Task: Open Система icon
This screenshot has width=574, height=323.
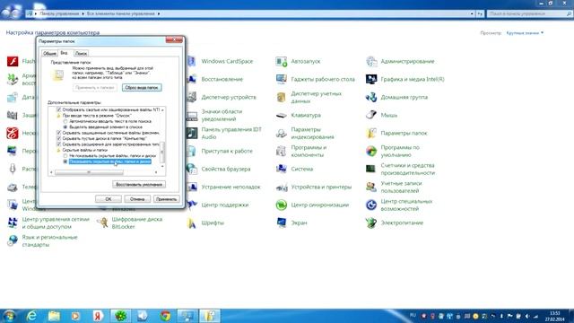Action: tap(281, 169)
